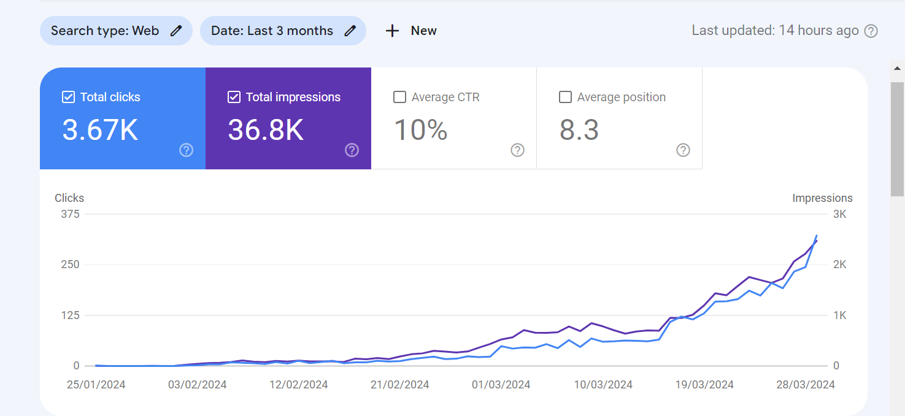Click the scrollbar up arrow

898,67
